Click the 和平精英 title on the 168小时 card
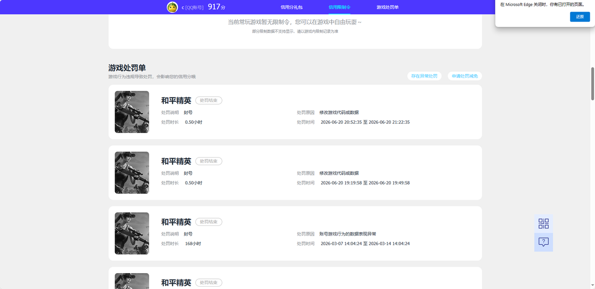Viewport: 595px width, 289px height. pyautogui.click(x=176, y=222)
